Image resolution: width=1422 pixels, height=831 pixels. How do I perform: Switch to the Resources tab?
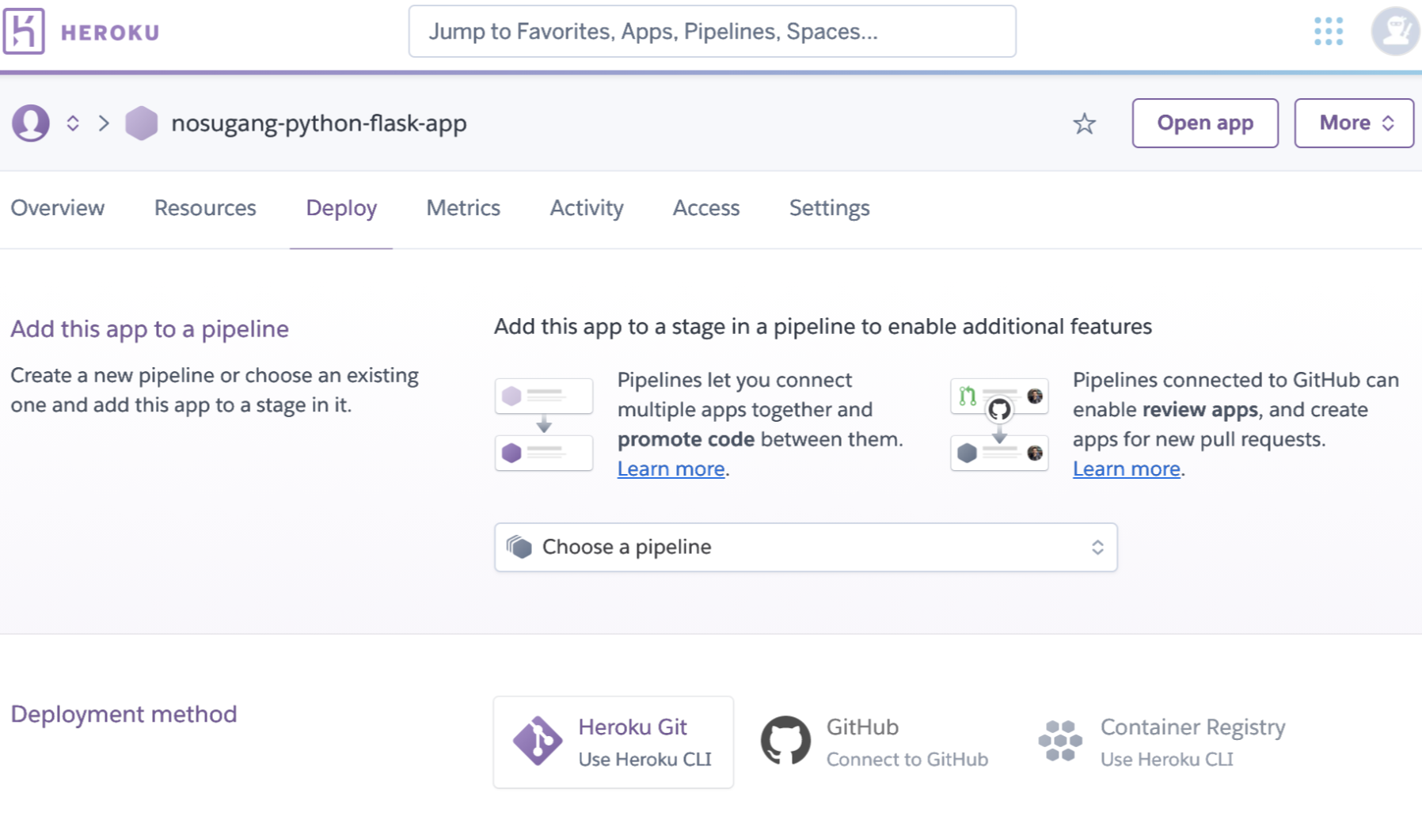[x=205, y=208]
